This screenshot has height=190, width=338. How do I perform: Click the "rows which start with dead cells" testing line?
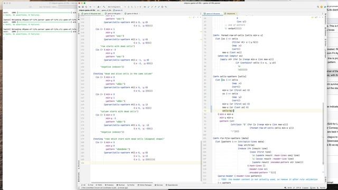(129, 139)
